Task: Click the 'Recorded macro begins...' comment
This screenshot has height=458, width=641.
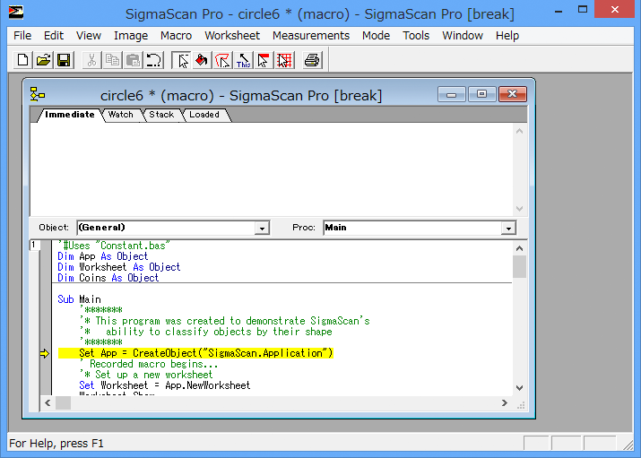Action: click(x=149, y=364)
